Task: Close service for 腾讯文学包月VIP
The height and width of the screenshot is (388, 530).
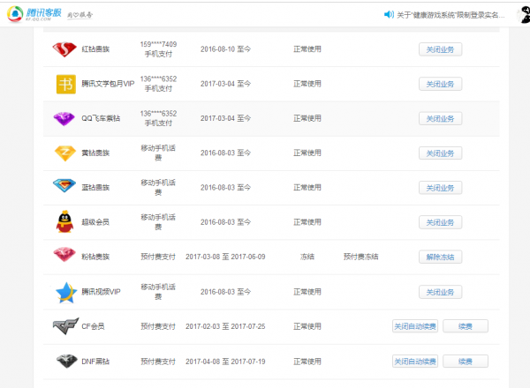Action: (440, 84)
